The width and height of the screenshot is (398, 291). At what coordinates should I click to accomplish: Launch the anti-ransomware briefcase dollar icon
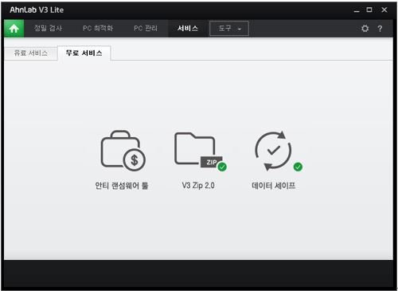(123, 151)
